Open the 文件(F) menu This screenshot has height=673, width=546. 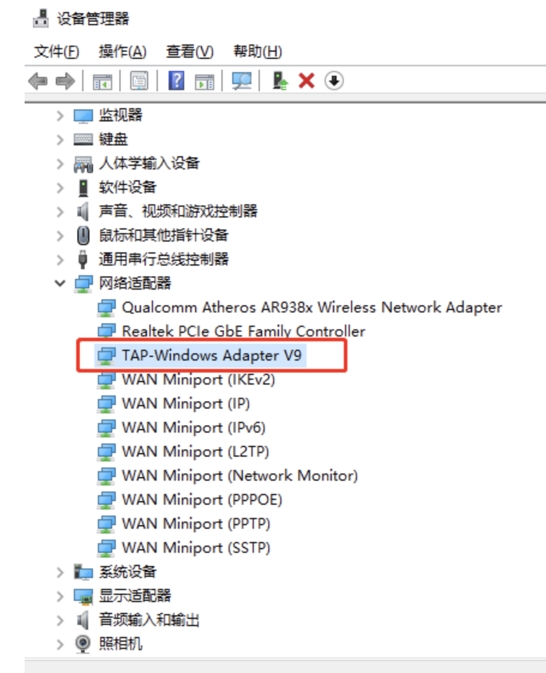(x=56, y=52)
